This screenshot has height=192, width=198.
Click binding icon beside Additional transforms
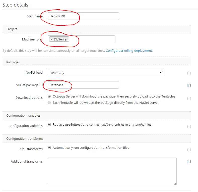tap(189, 162)
